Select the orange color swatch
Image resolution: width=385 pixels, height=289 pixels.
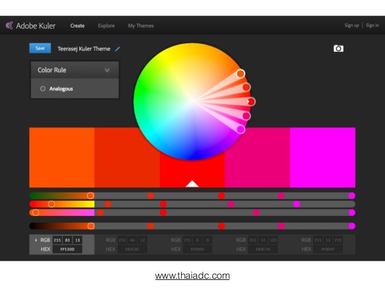62,157
